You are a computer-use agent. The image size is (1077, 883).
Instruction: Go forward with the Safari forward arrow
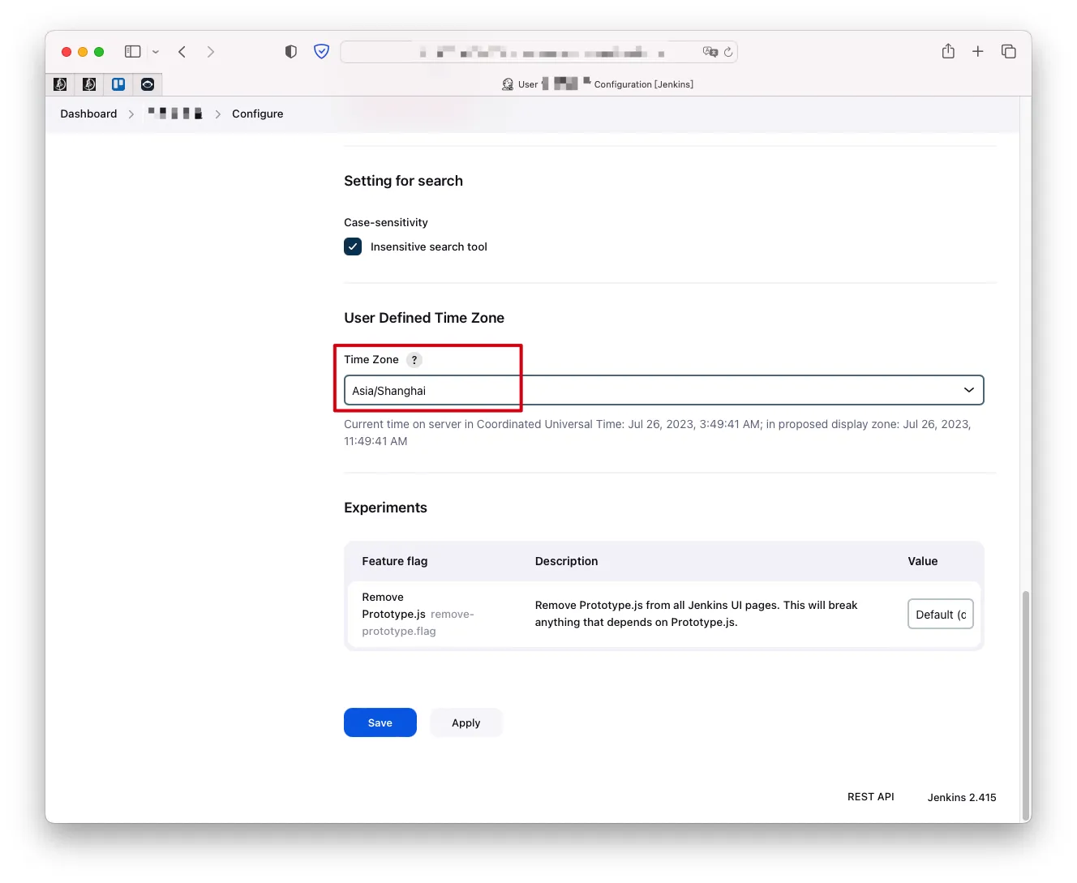pyautogui.click(x=211, y=51)
